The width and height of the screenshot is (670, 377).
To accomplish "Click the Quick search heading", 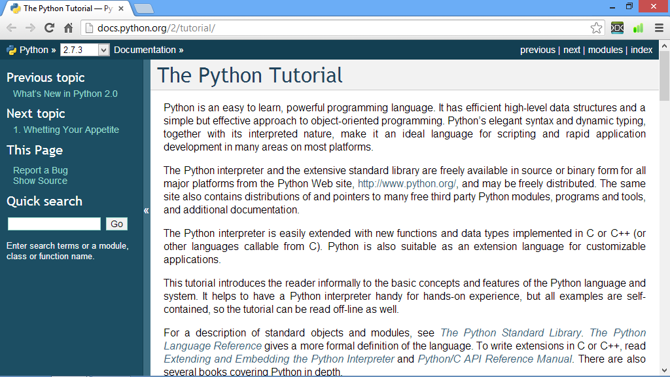I will tap(44, 202).
